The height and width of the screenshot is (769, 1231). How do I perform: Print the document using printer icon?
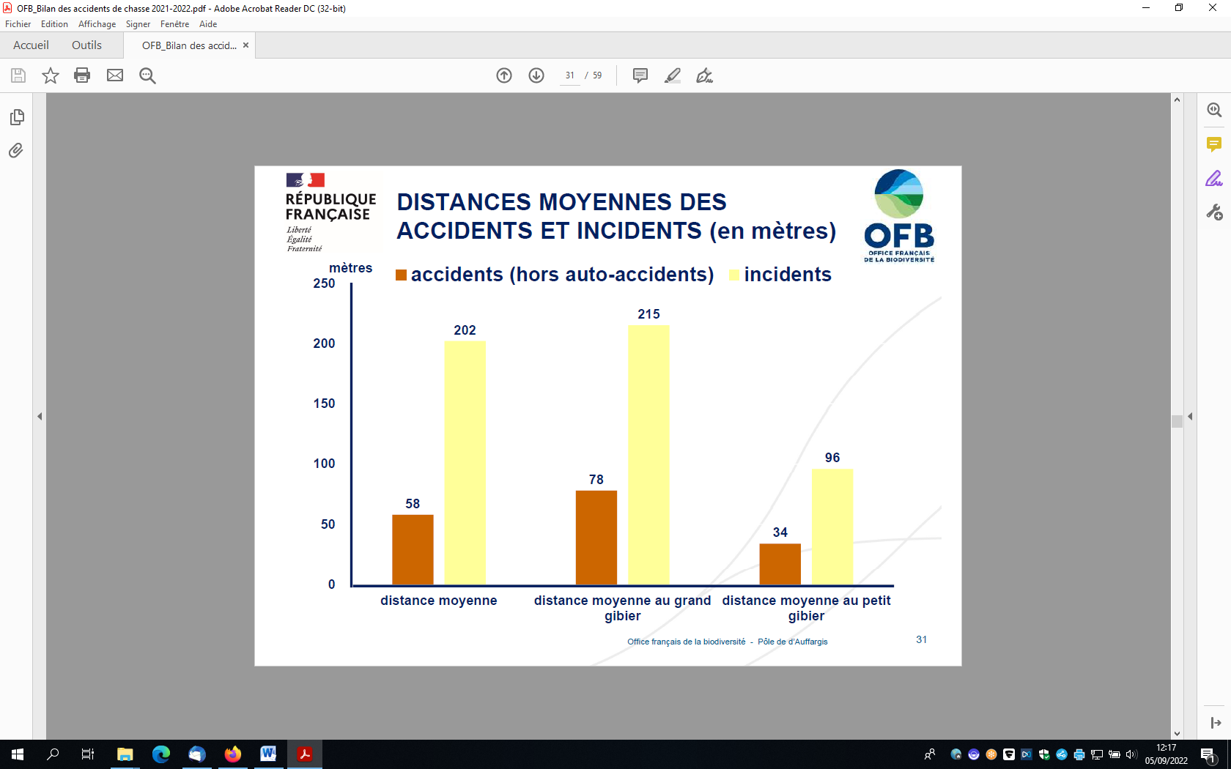82,75
